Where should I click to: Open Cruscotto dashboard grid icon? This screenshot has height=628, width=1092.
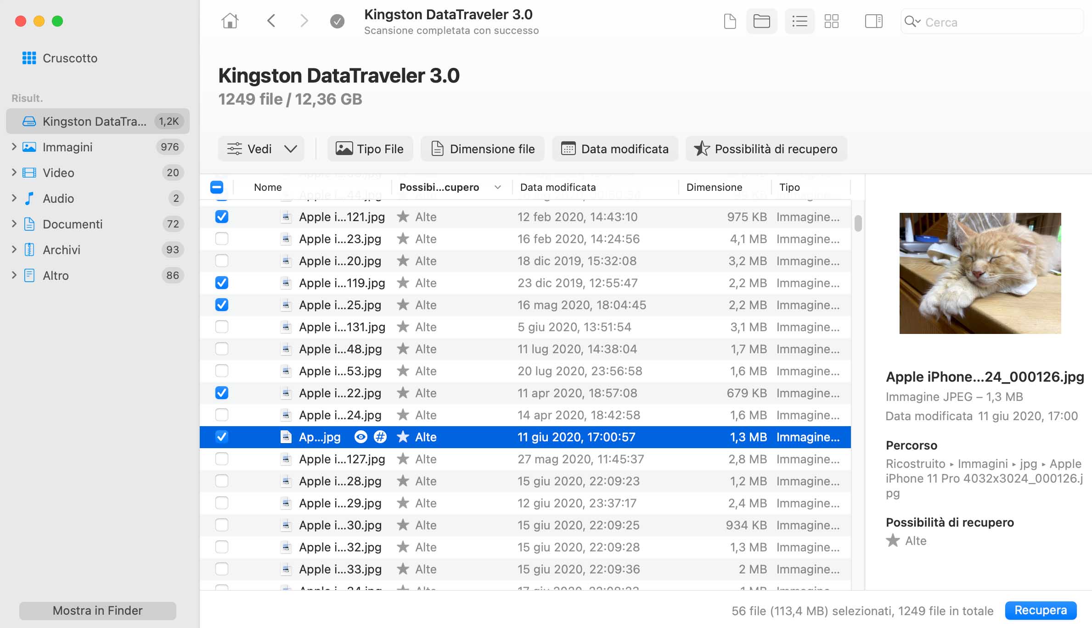tap(29, 58)
